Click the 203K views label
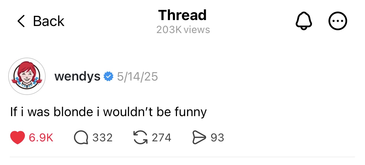365x165 pixels. click(x=183, y=30)
